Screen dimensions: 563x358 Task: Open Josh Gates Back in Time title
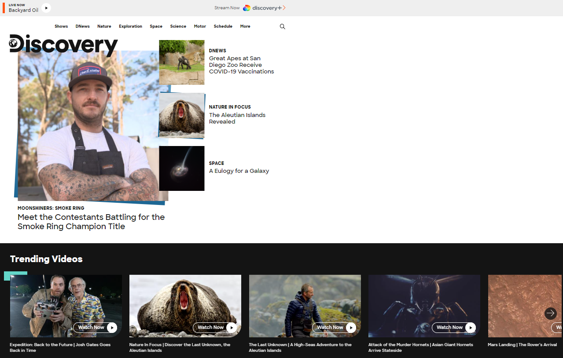click(60, 347)
